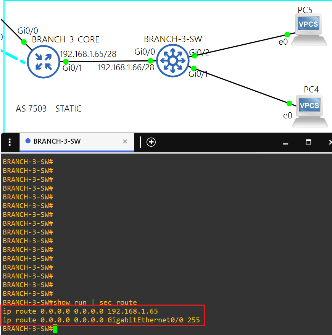Click the terminal prompt cursor
332x335 pixels.
pyautogui.click(x=55, y=329)
